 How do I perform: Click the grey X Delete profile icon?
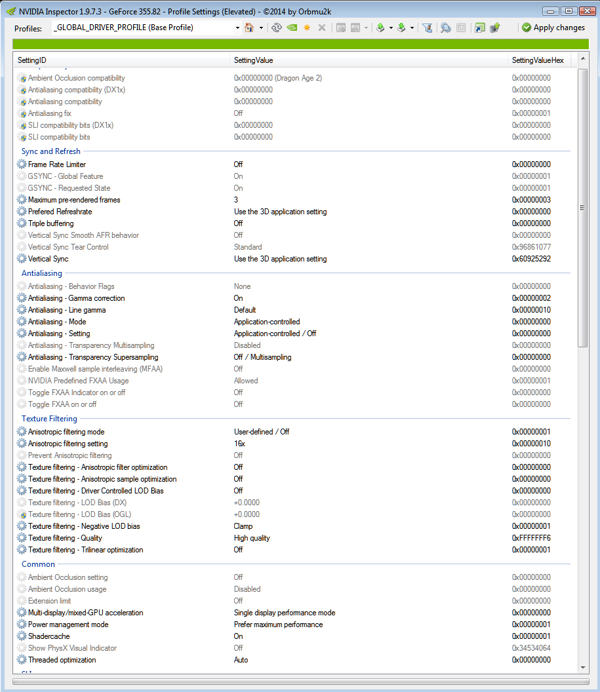322,28
